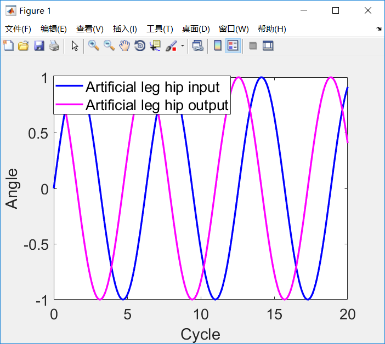Select the Brush data tool
This screenshot has height=344, width=385.
point(171,45)
